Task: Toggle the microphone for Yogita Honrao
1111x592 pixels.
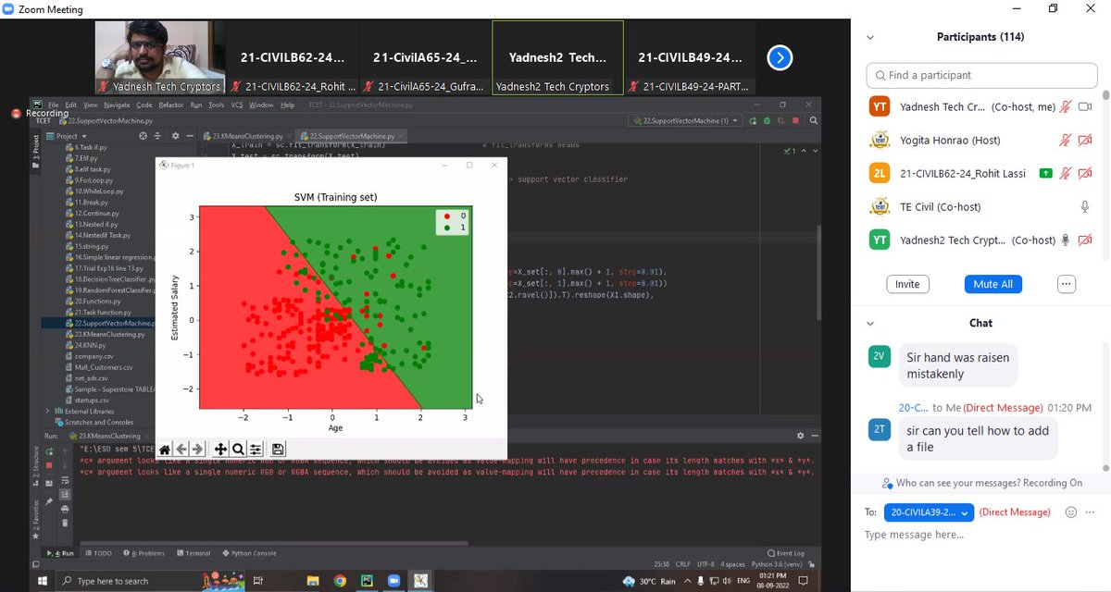Action: [x=1066, y=141]
